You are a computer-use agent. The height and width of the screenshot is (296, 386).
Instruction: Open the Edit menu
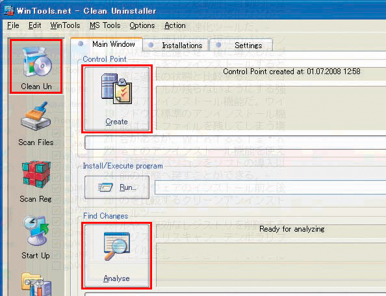34,25
